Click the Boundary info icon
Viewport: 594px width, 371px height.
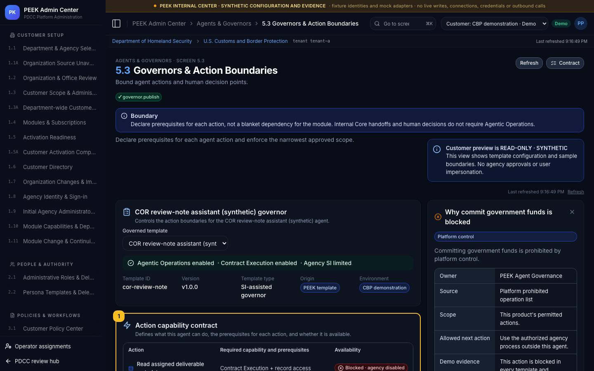coord(124,116)
